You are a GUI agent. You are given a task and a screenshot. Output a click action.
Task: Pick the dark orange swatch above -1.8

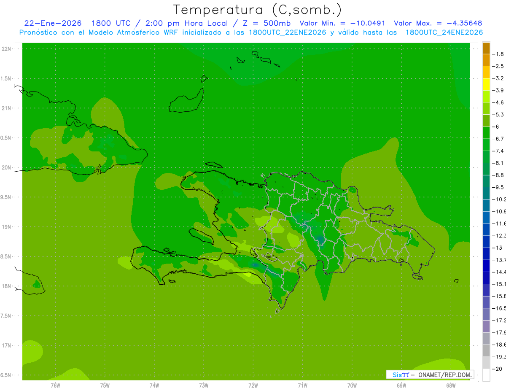coord(486,48)
